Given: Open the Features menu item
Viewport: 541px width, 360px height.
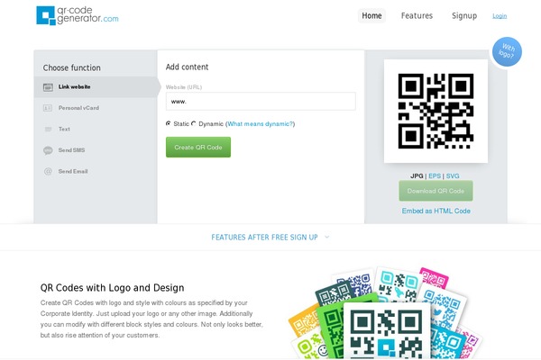Looking at the screenshot, I should coord(417,16).
